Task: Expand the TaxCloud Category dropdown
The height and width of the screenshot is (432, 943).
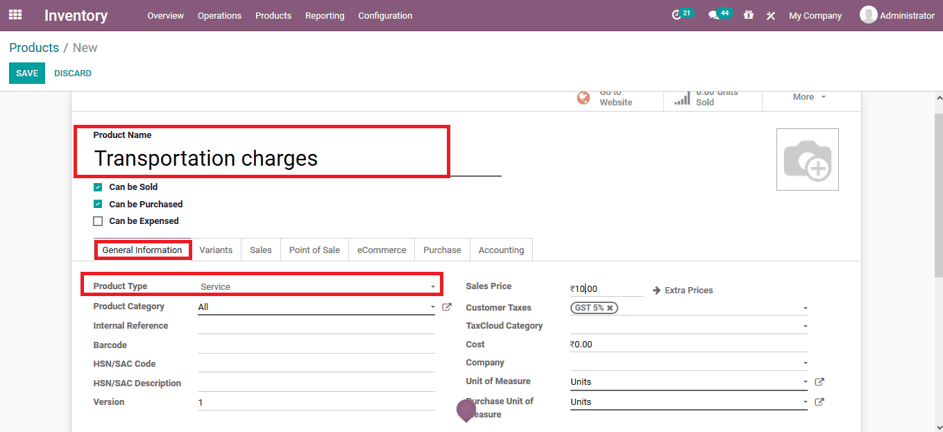Action: pos(688,326)
